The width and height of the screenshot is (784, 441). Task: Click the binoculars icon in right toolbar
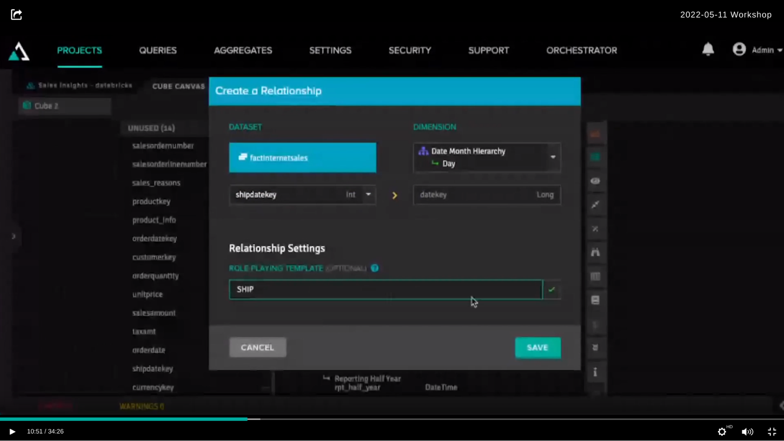[595, 252]
